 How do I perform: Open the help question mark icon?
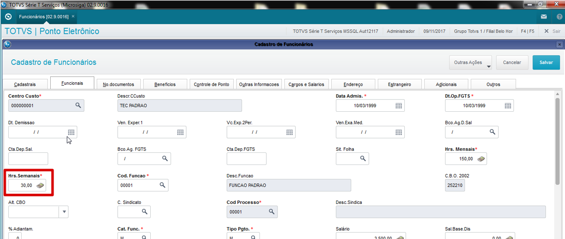click(559, 17)
